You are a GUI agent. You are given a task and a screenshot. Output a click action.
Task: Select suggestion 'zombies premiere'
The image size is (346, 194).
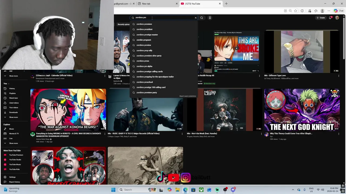[x=164, y=24]
